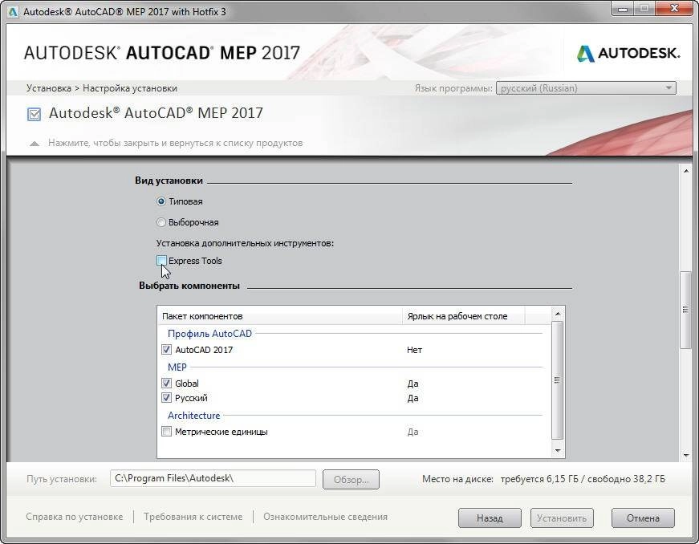Enable the Express Tools checkbox

click(x=162, y=260)
